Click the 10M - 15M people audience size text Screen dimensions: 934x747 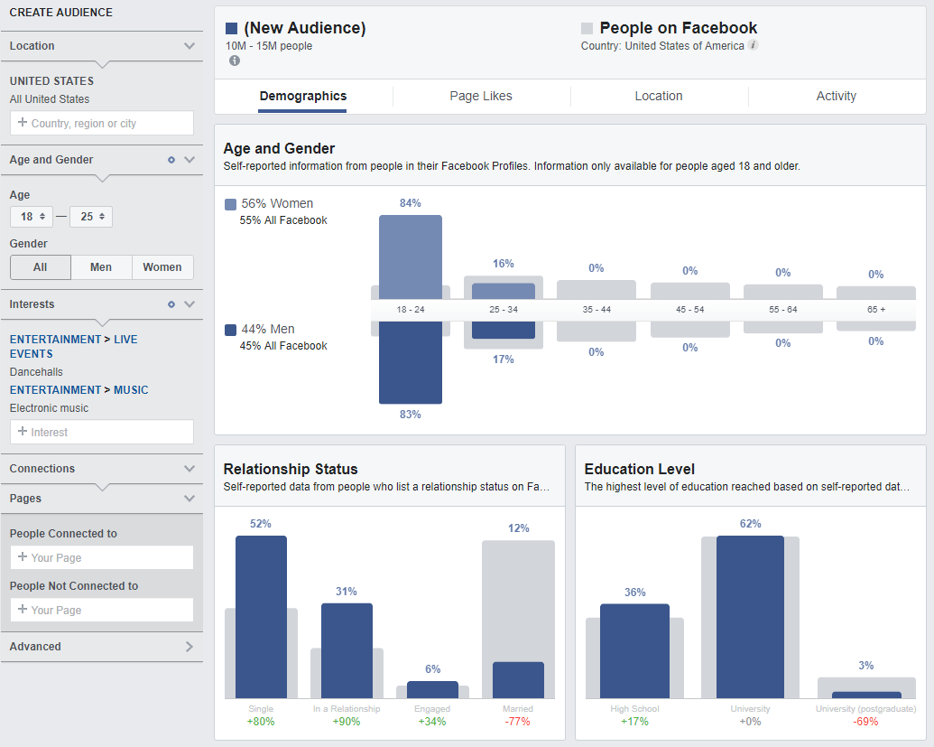coord(269,46)
